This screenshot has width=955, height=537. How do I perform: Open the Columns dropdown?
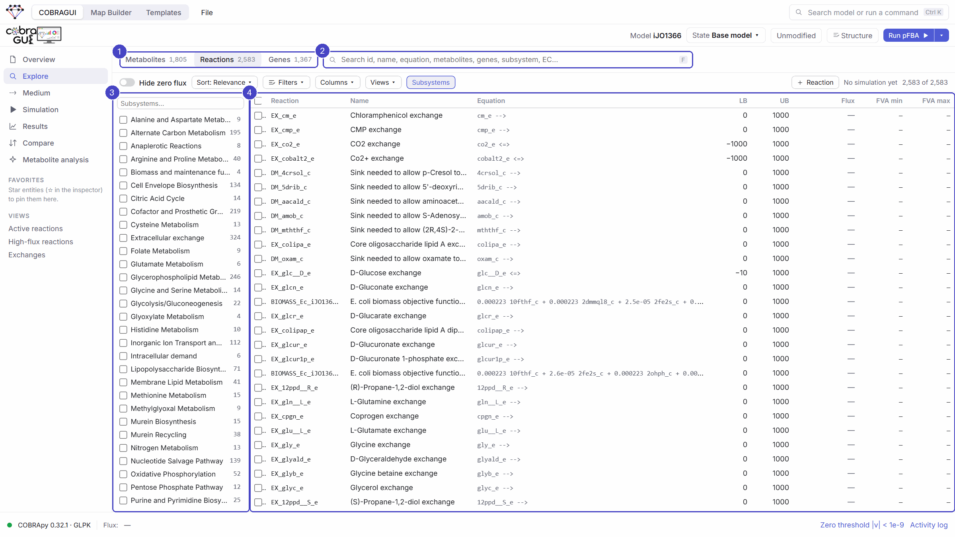click(337, 82)
